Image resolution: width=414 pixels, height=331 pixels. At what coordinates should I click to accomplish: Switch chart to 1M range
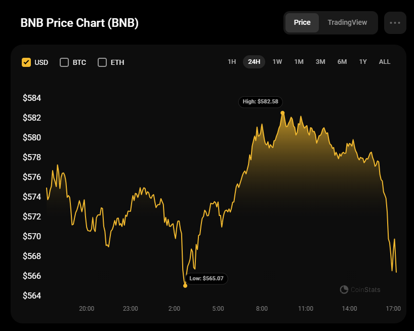click(x=299, y=62)
